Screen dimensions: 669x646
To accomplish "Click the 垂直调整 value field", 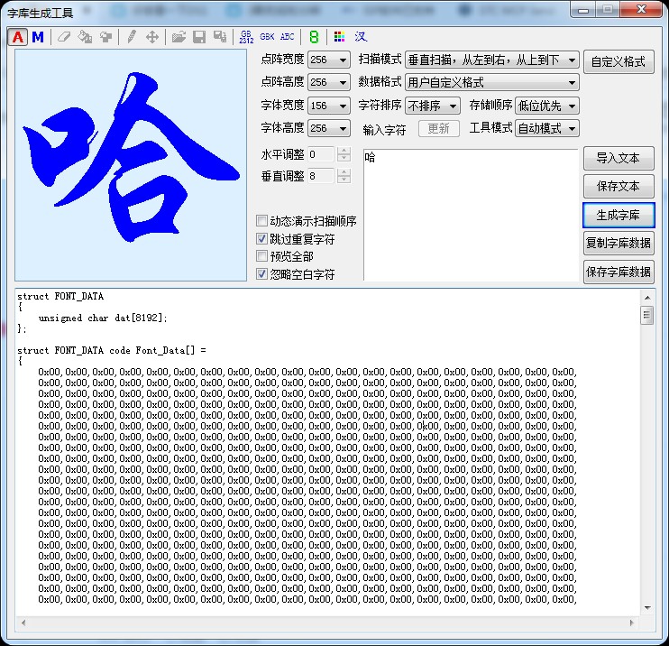I will [x=321, y=176].
